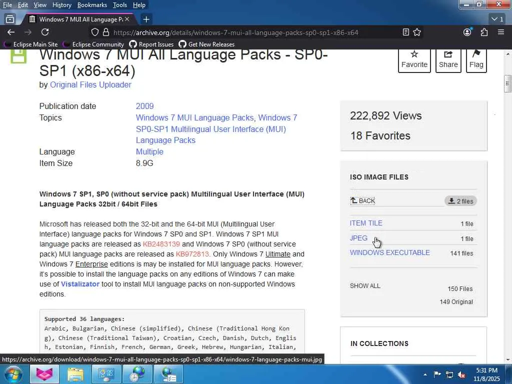Open Get New Releases bookmark
The width and height of the screenshot is (512, 384).
[x=206, y=44]
